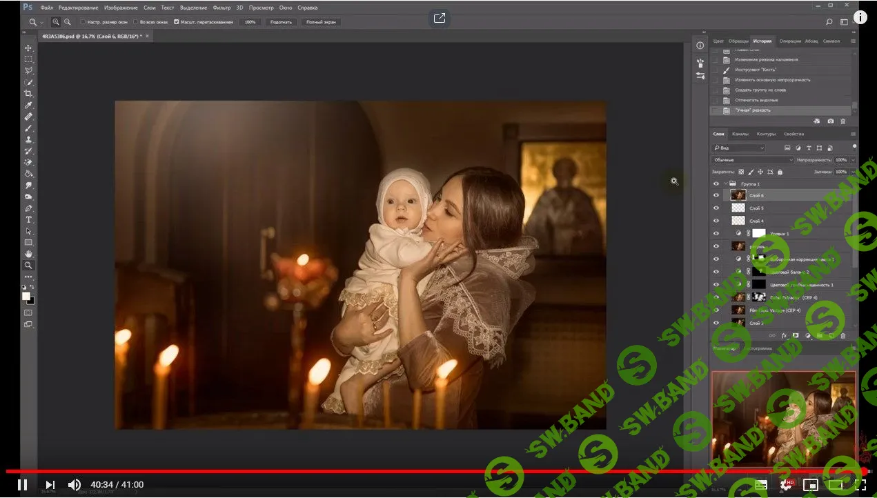Enable the 'Настр. размер окон' checkbox
The image size is (877, 498).
pos(83,22)
